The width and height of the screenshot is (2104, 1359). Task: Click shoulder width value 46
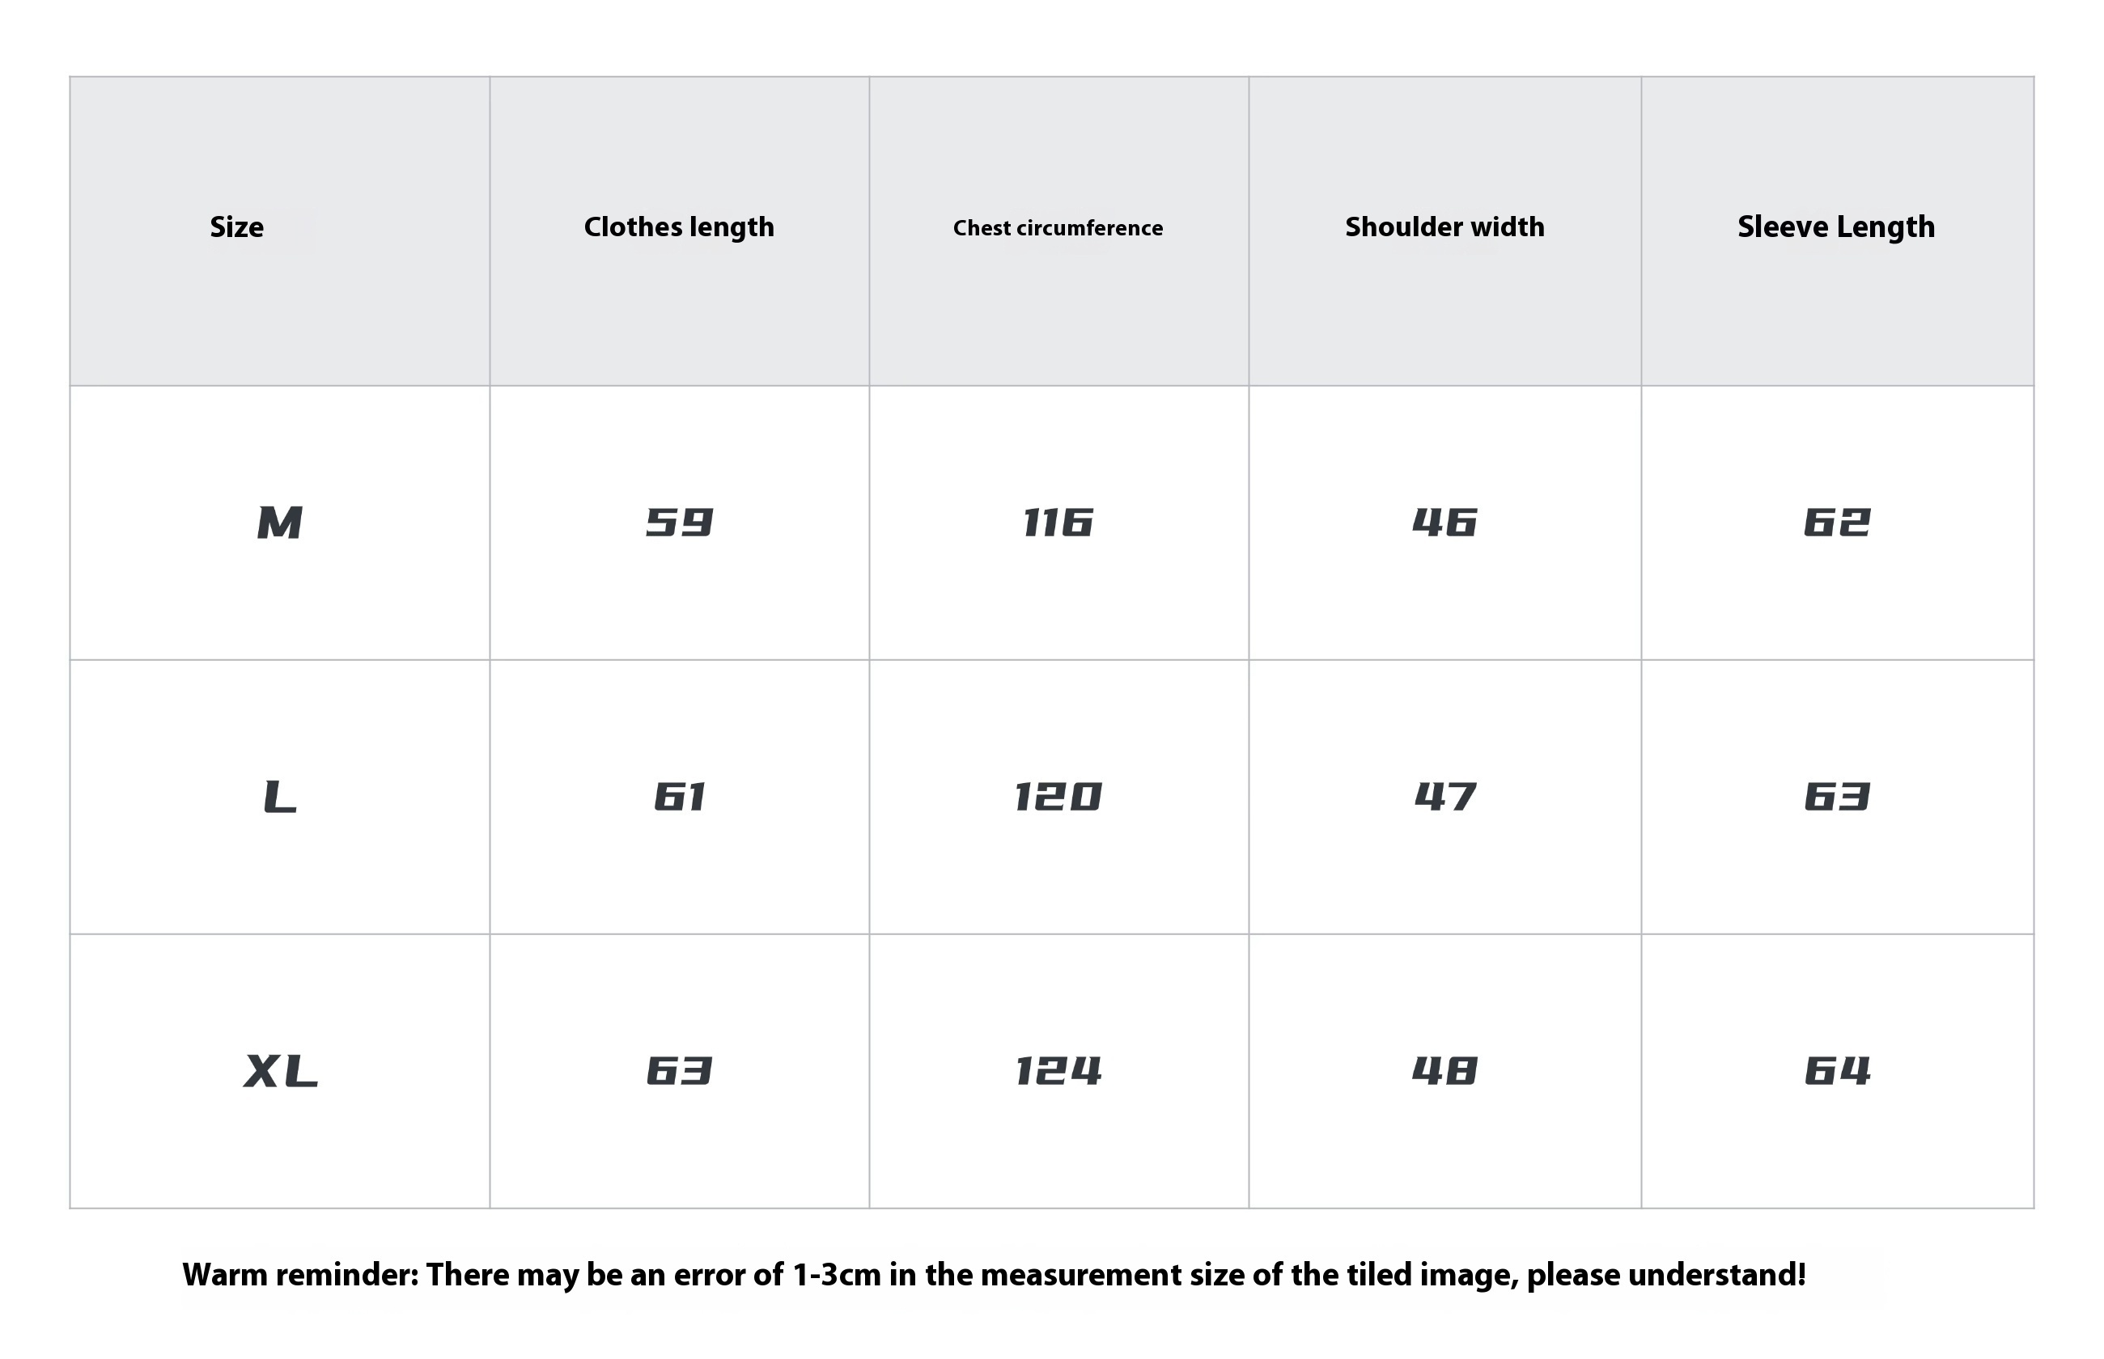click(1444, 523)
